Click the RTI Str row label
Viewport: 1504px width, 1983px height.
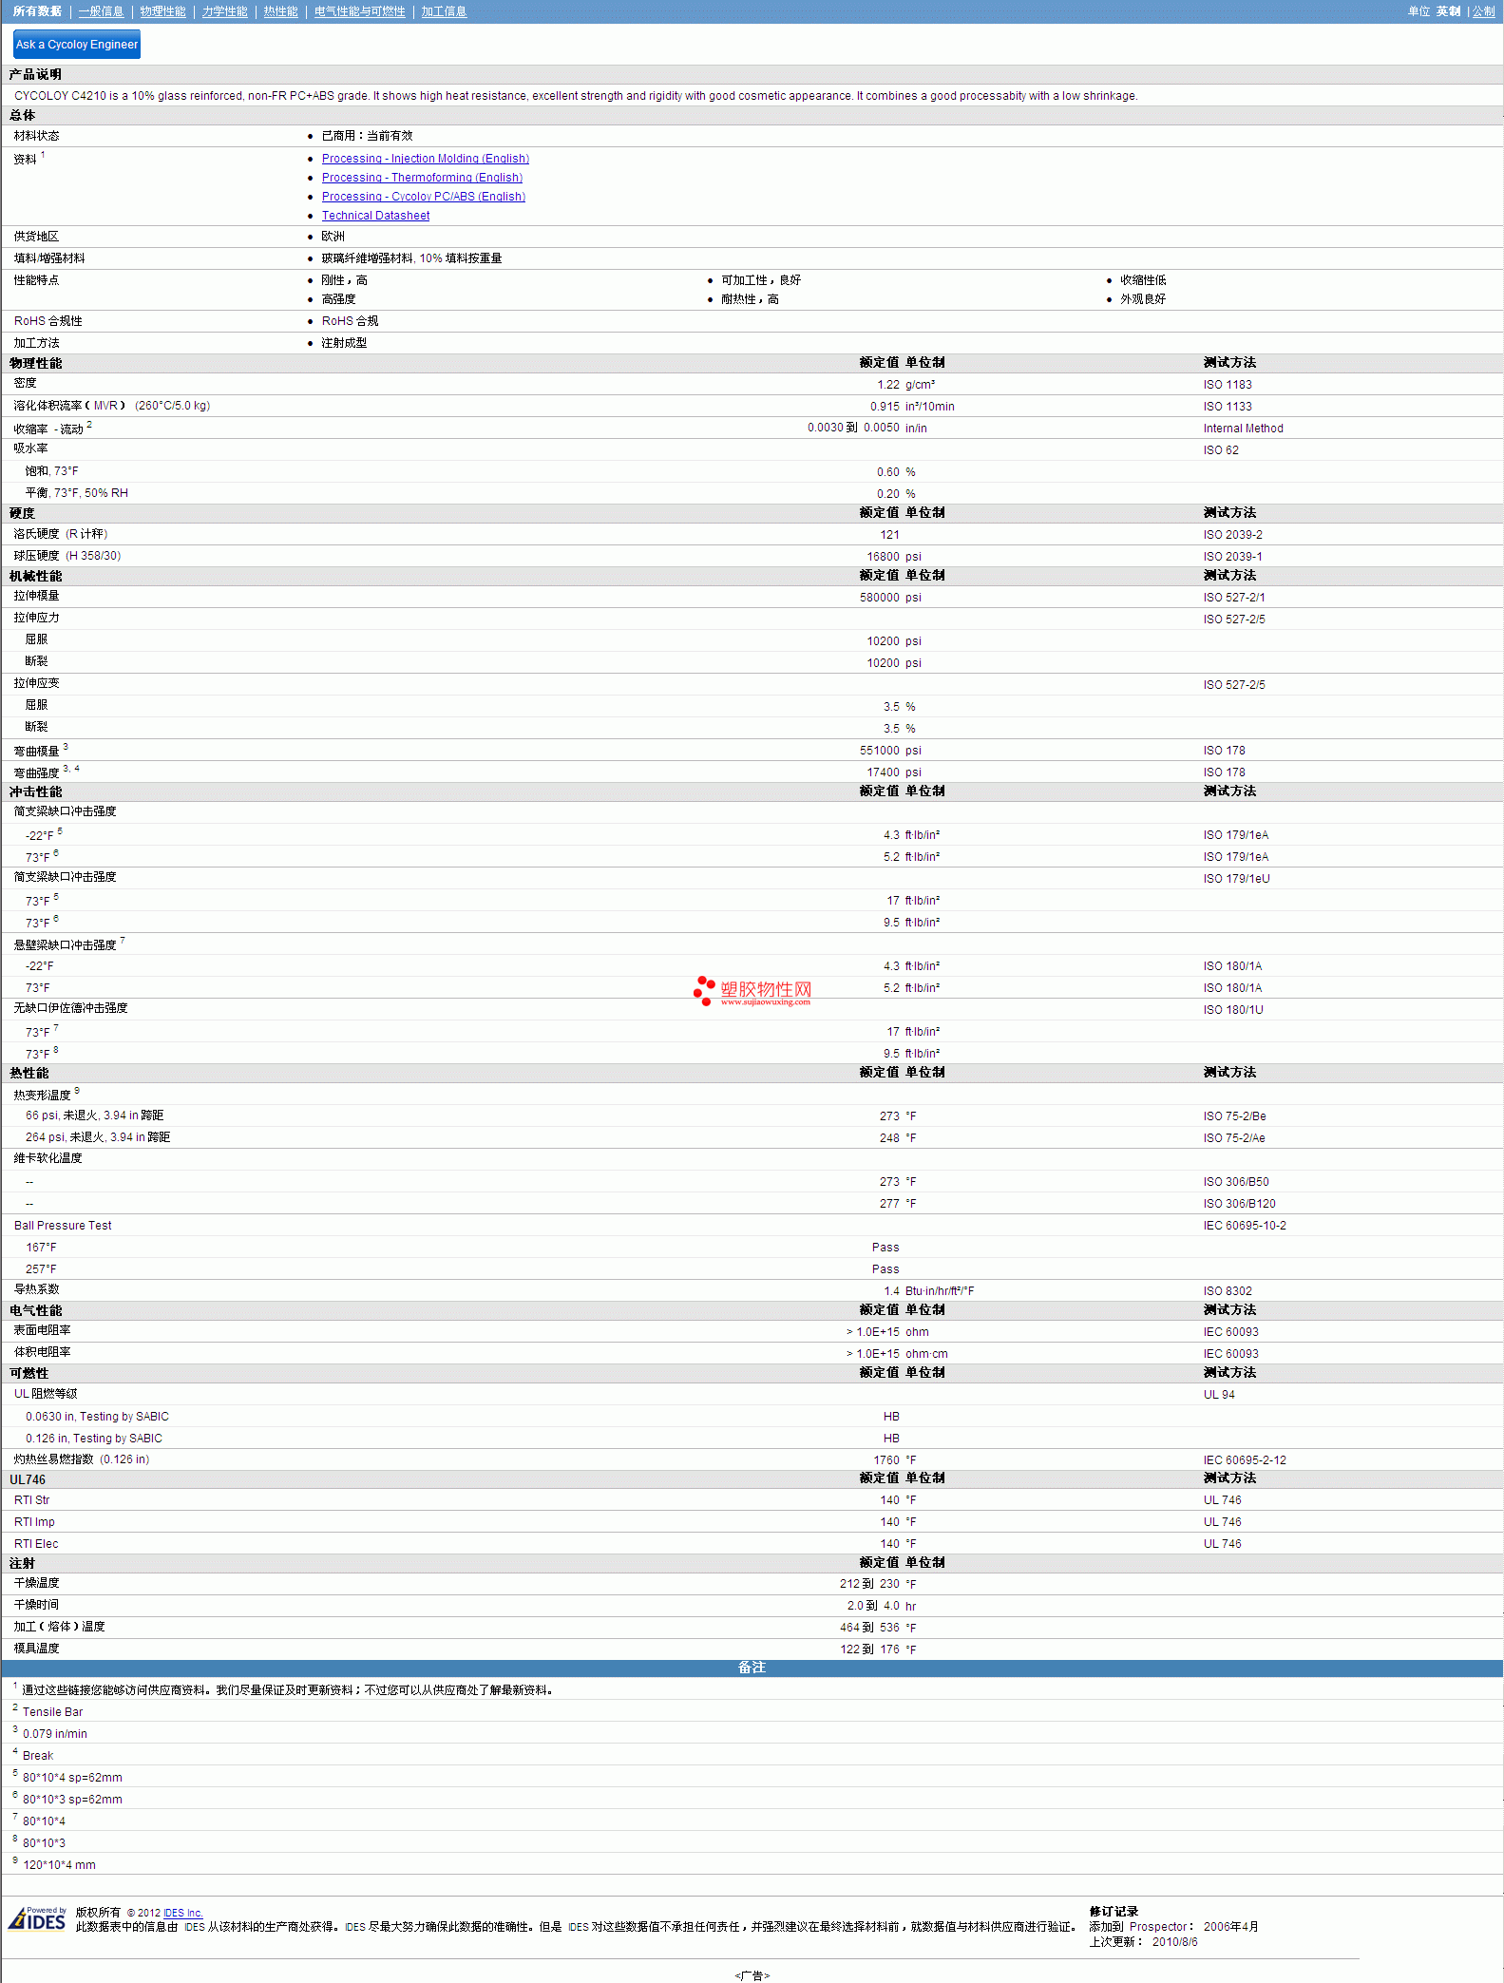pyautogui.click(x=31, y=1500)
